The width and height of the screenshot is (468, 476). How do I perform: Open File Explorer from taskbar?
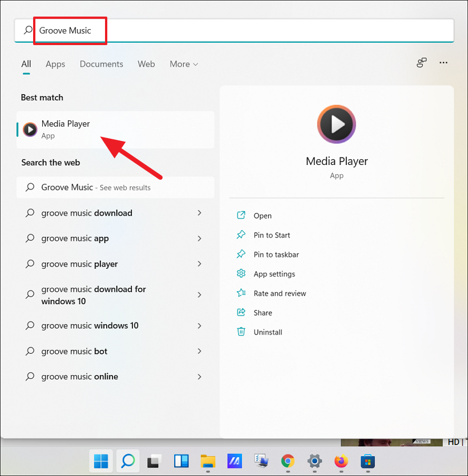(x=208, y=461)
